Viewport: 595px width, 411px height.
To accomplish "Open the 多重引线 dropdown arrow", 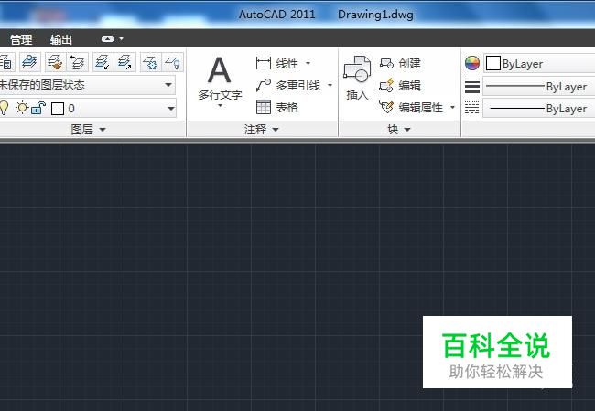I will 330,86.
